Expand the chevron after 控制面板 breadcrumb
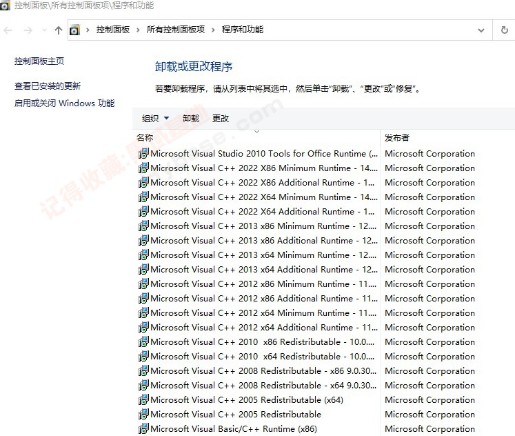515x436 pixels. coord(138,30)
